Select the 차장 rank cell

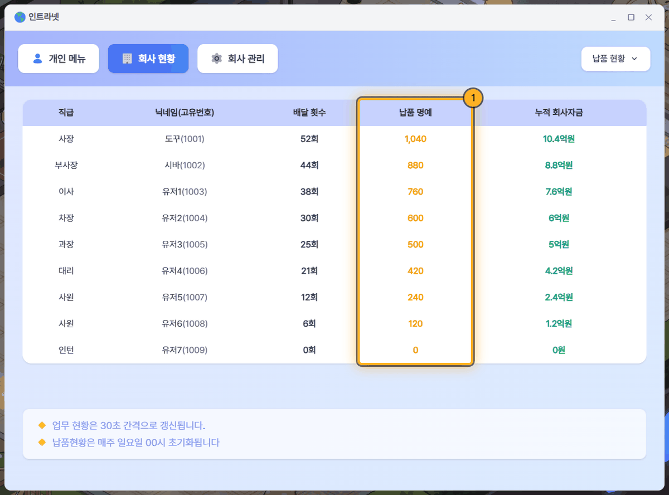(x=66, y=218)
